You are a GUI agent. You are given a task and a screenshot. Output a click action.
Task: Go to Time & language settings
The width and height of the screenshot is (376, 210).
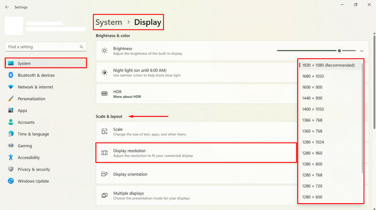coord(33,134)
